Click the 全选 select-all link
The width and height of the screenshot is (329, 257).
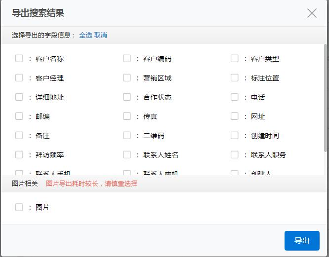[x=85, y=35]
